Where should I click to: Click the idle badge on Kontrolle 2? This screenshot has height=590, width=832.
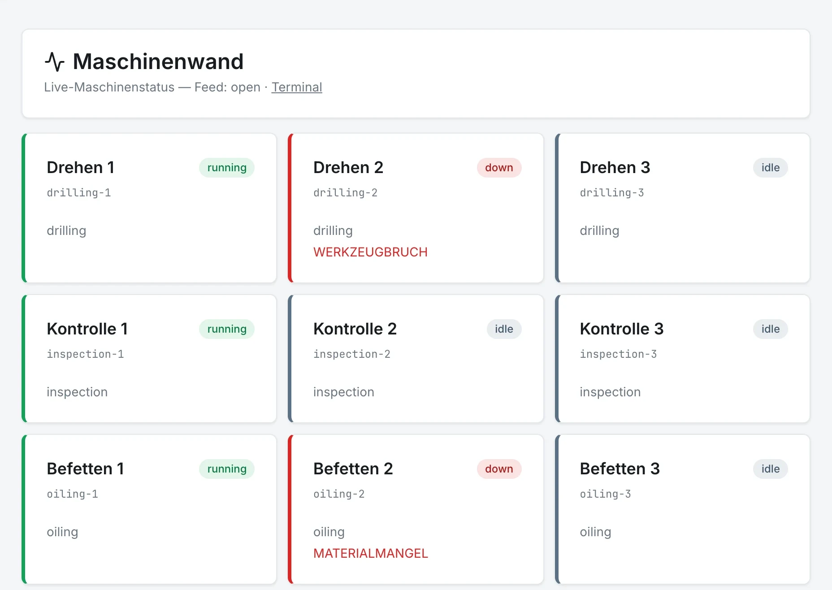pyautogui.click(x=504, y=329)
